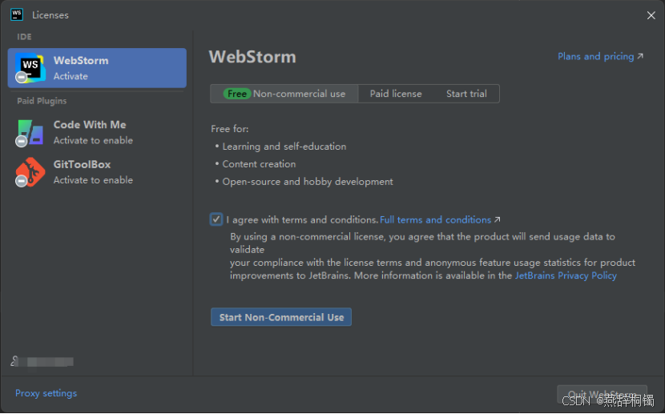Click the green Free badge
The image size is (665, 414).
coord(236,94)
